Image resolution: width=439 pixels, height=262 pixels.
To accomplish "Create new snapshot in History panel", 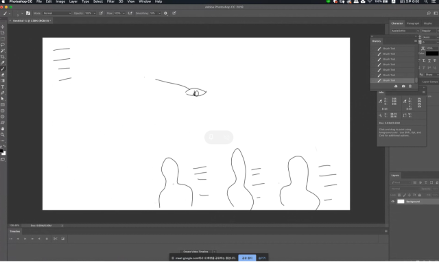I will coord(403,86).
